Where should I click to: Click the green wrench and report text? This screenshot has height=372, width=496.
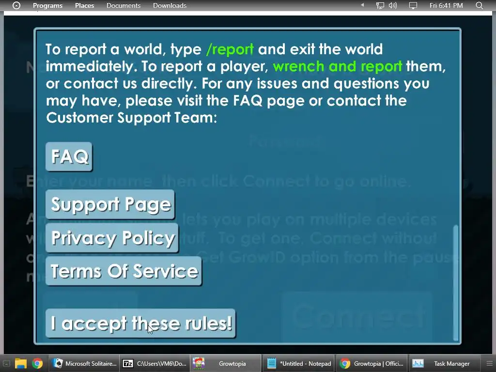point(337,66)
